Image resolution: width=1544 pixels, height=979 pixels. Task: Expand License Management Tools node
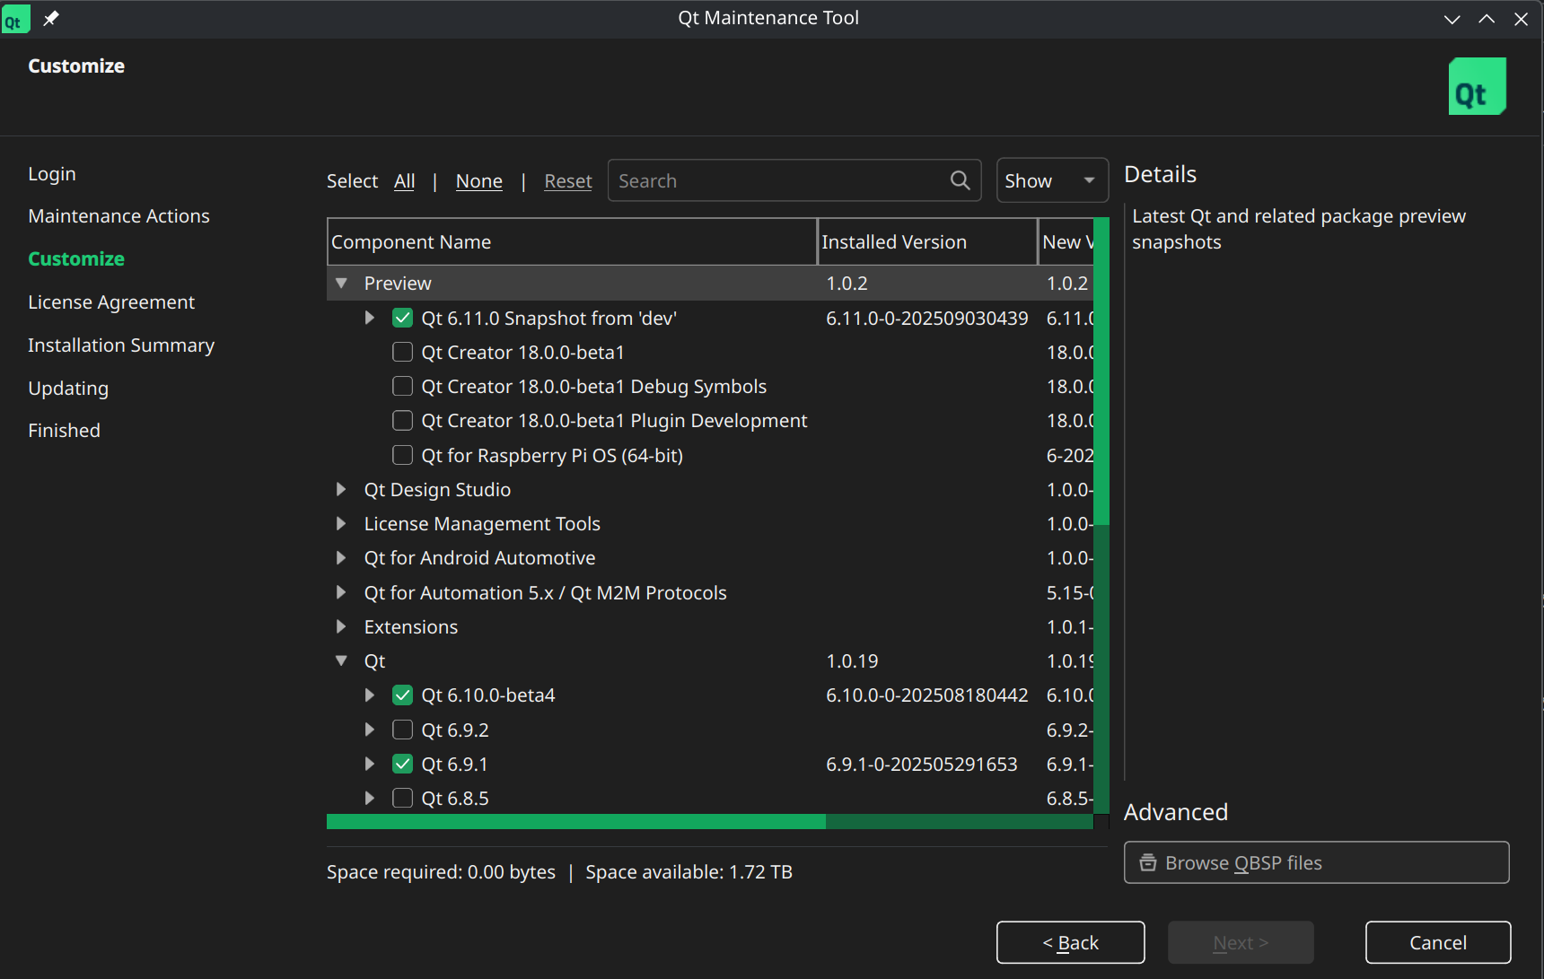point(341,523)
